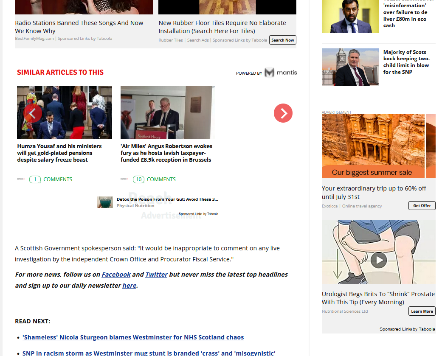Play the prostate tip video ad
Viewport: 442px width, 356px height.
pyautogui.click(x=379, y=260)
